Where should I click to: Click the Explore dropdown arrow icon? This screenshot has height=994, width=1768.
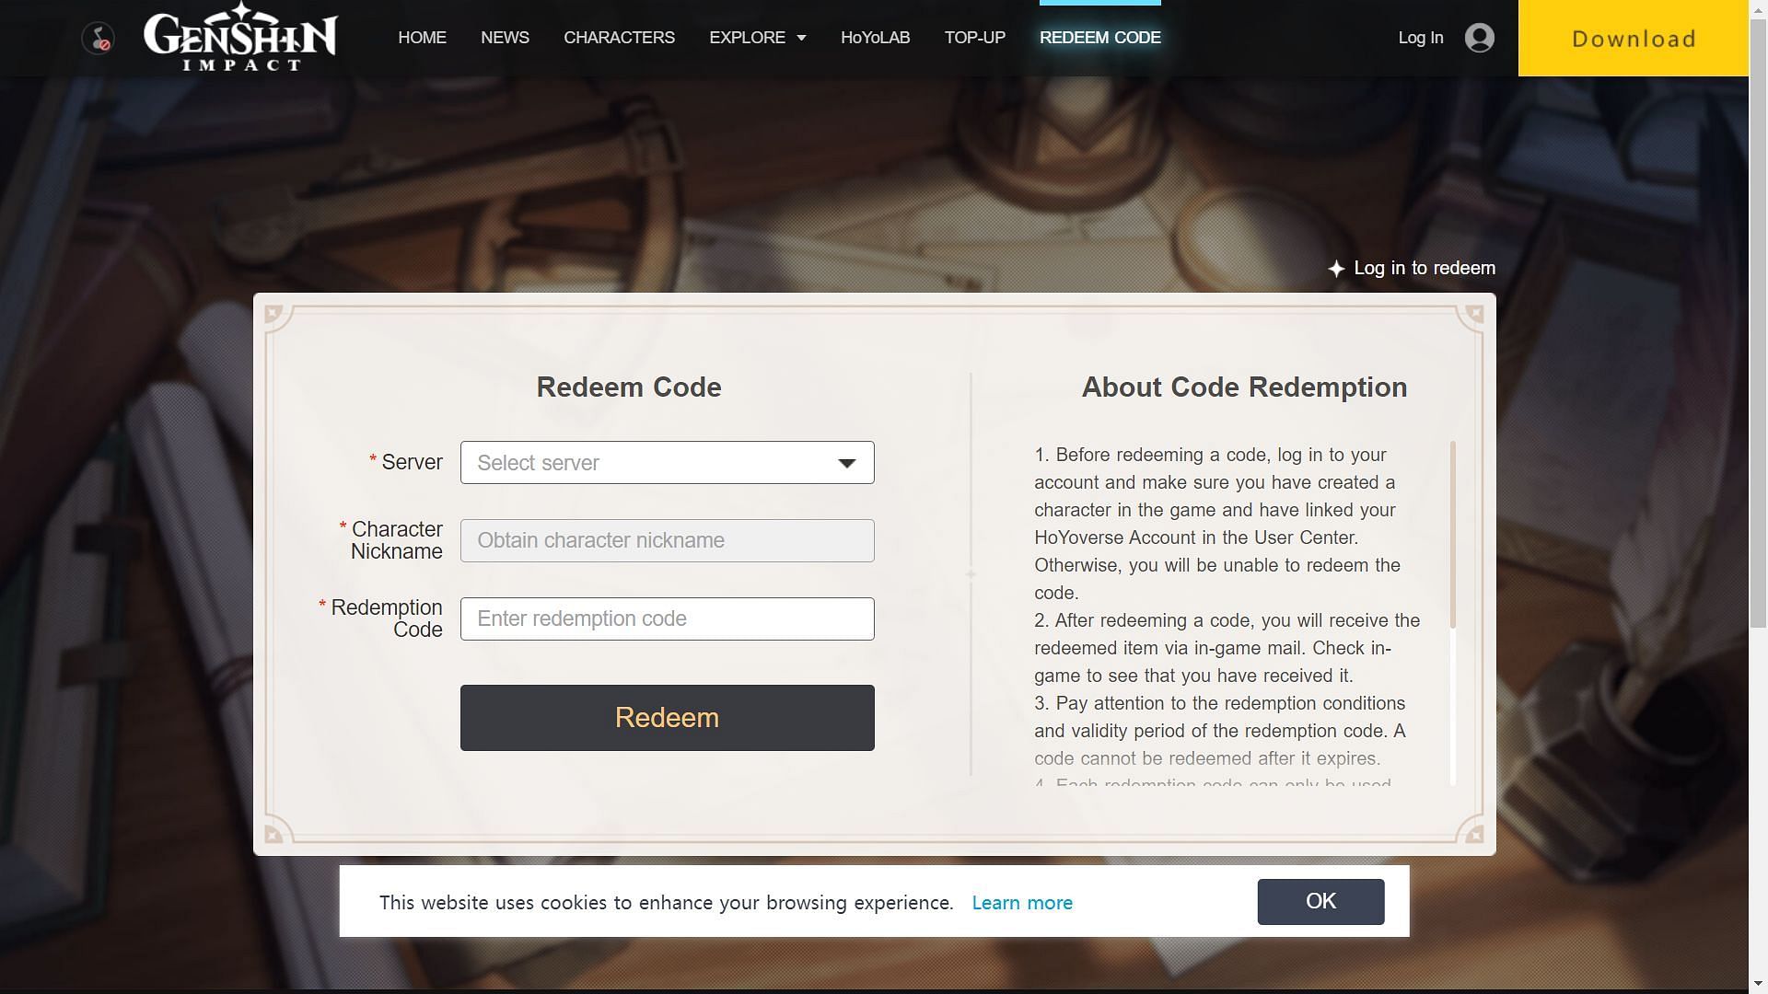800,38
